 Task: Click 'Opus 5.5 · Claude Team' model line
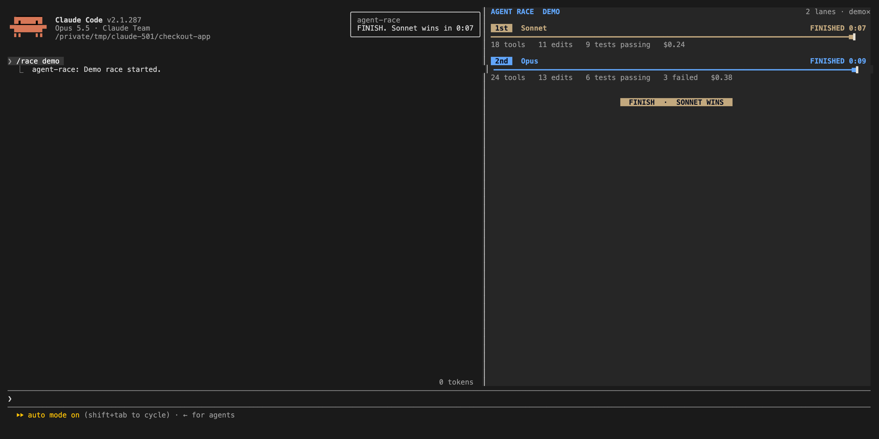click(103, 28)
